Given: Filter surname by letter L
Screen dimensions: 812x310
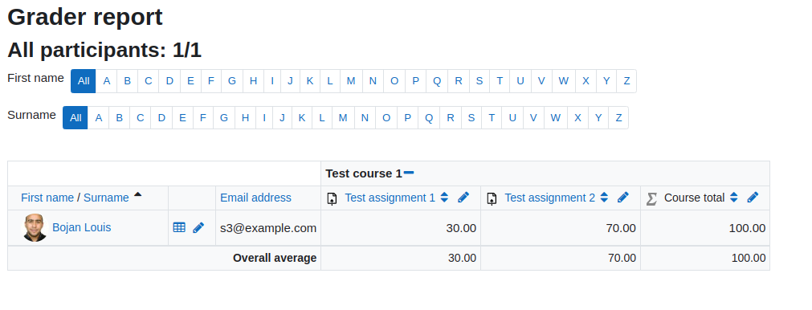Looking at the screenshot, I should pos(321,118).
